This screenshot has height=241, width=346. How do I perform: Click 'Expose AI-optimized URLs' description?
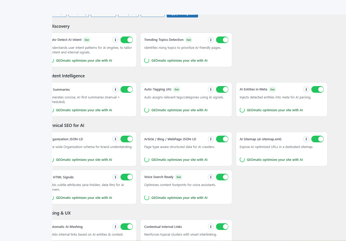pos(276,147)
